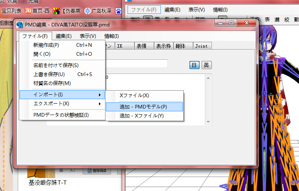Toggle the 日 language button
299x191 pixels.
coord(194,65)
